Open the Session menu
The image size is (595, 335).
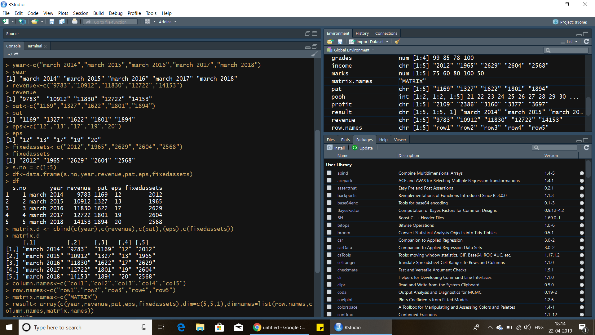pyautogui.click(x=81, y=13)
